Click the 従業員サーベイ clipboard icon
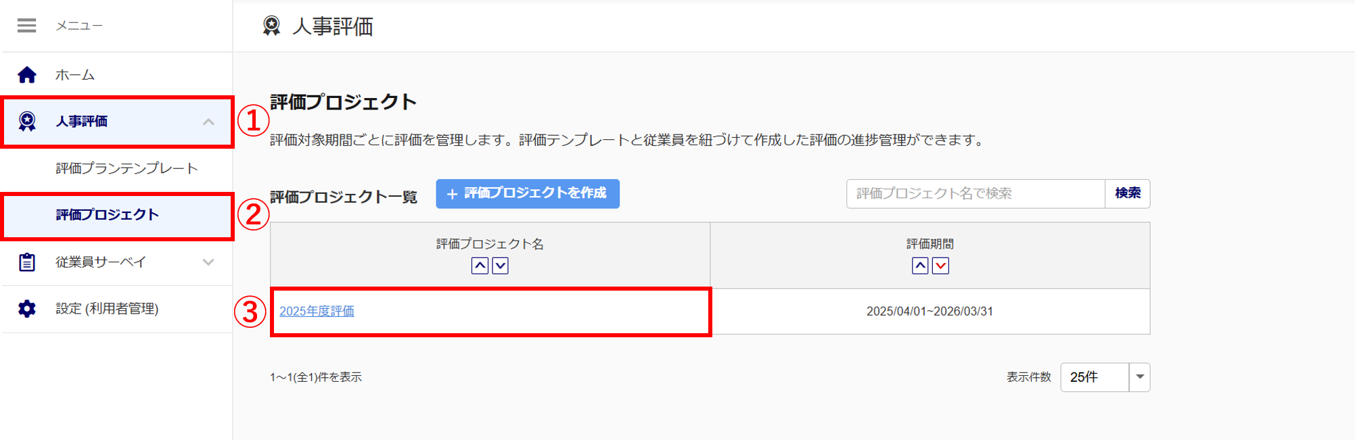The width and height of the screenshot is (1355, 440). 27,262
